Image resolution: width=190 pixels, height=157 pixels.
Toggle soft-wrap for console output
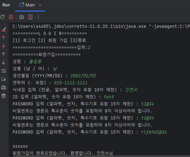pyautogui.click(x=4, y=71)
